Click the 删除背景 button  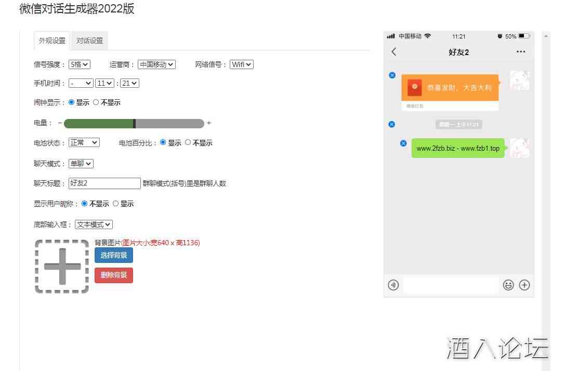click(x=114, y=275)
